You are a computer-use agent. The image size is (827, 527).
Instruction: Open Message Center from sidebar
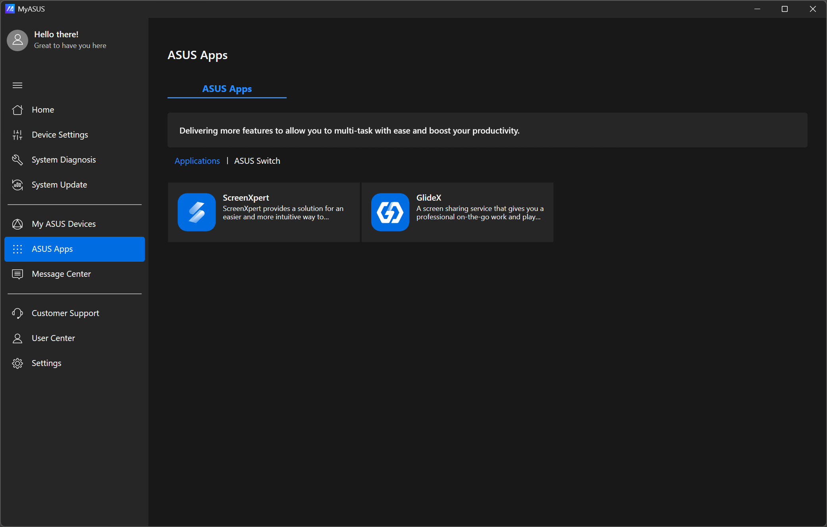[61, 274]
